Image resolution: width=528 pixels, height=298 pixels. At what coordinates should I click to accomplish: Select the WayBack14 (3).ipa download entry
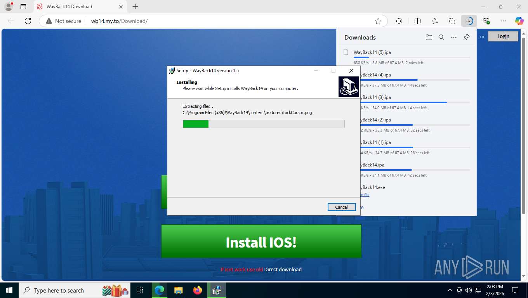[x=406, y=102]
